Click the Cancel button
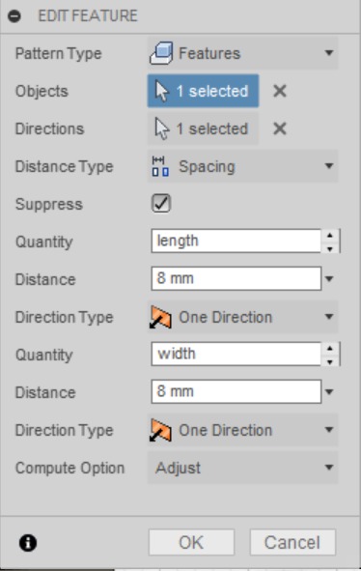This screenshot has height=571, width=361. 292,542
